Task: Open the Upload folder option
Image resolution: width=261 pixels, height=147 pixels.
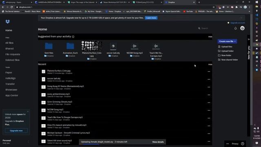Action: 228,51
